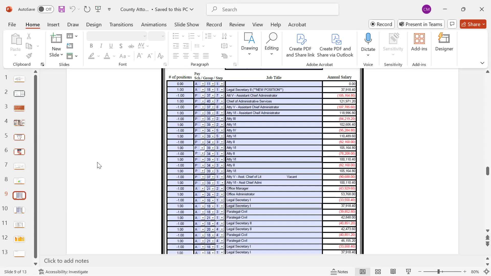Click Accessibility: Investigate status

pos(63,272)
